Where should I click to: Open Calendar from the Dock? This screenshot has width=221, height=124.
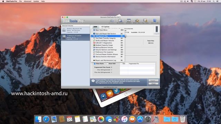tap(69, 119)
